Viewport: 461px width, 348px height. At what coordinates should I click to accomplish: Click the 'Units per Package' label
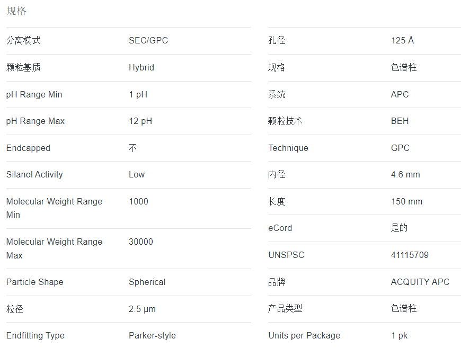[304, 336]
